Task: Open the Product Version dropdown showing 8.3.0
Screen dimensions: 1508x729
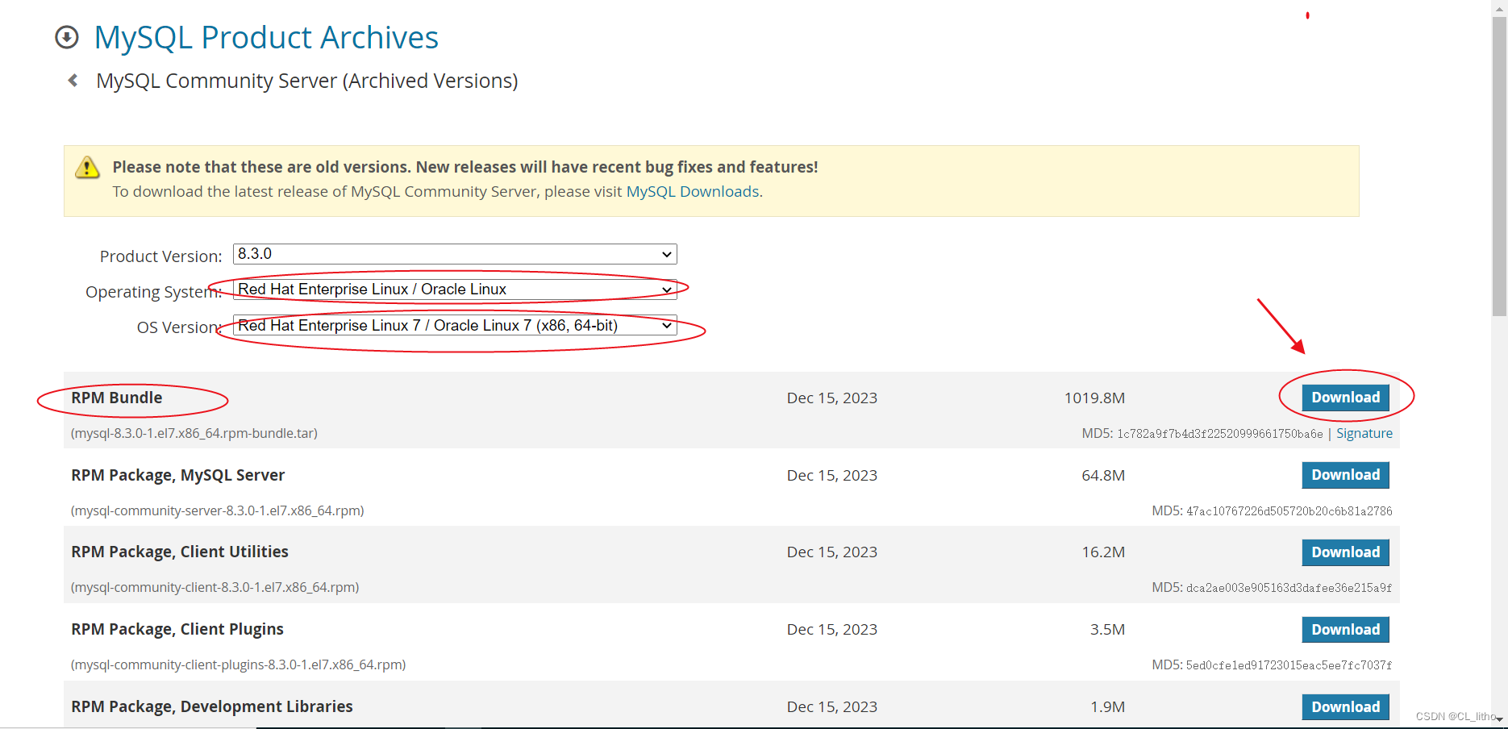Action: pyautogui.click(x=455, y=254)
